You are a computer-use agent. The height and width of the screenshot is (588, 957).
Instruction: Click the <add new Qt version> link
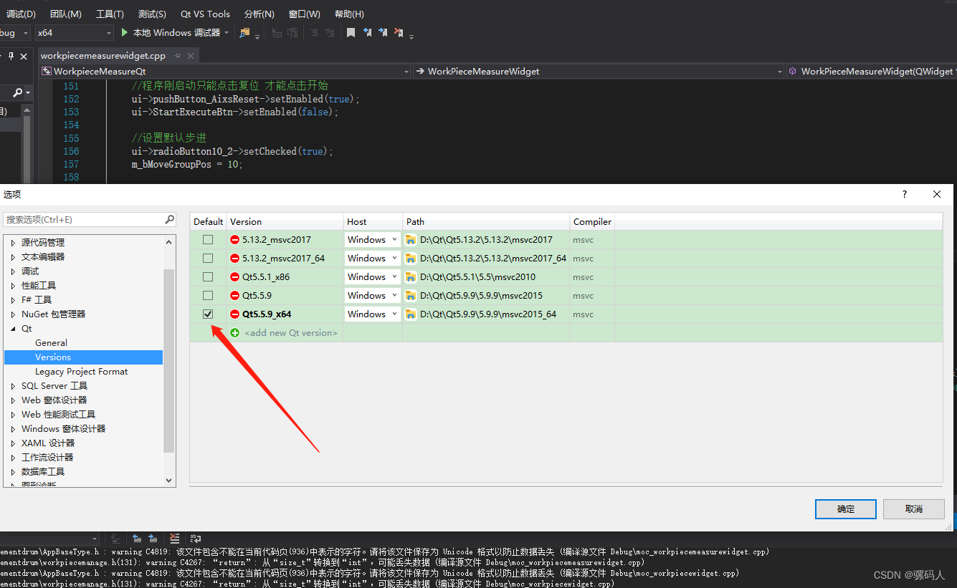click(x=290, y=332)
